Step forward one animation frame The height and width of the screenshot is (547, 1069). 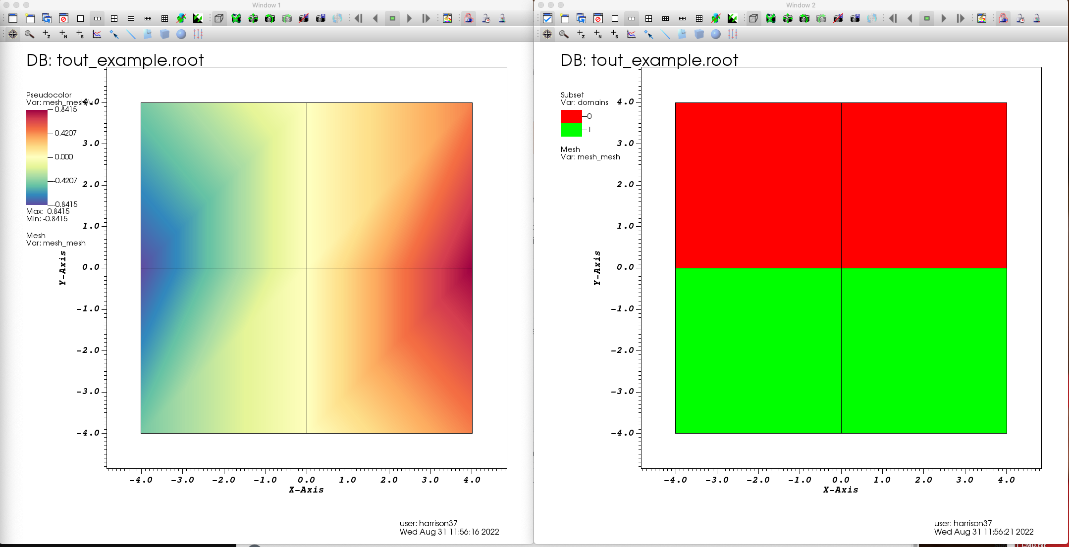click(427, 18)
